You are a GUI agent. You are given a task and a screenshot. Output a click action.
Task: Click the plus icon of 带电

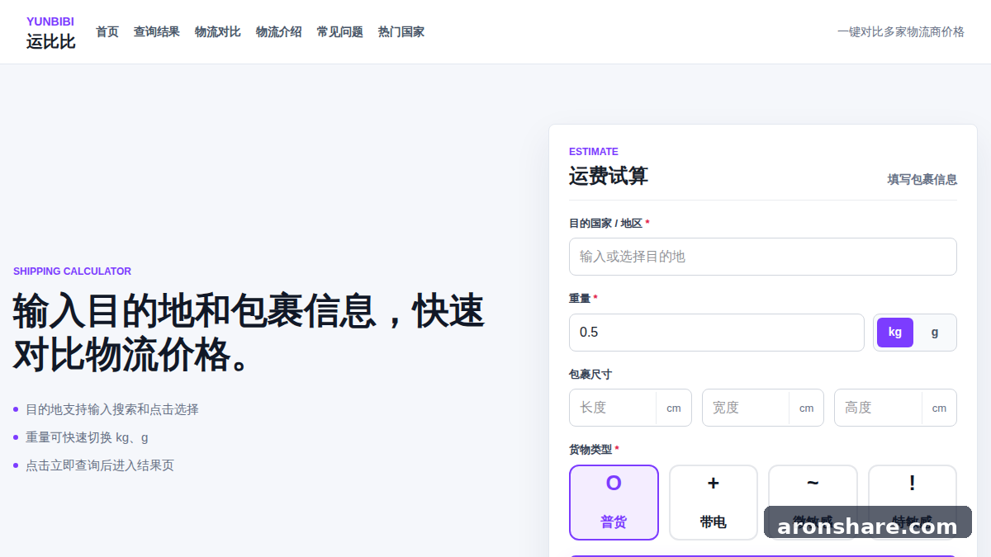[x=714, y=484]
